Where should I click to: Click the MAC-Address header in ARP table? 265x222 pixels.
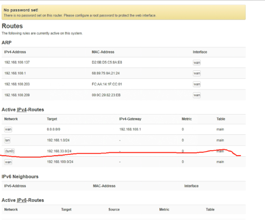pyautogui.click(x=103, y=52)
